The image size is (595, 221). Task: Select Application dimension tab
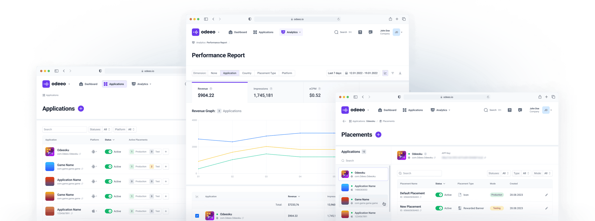[230, 73]
